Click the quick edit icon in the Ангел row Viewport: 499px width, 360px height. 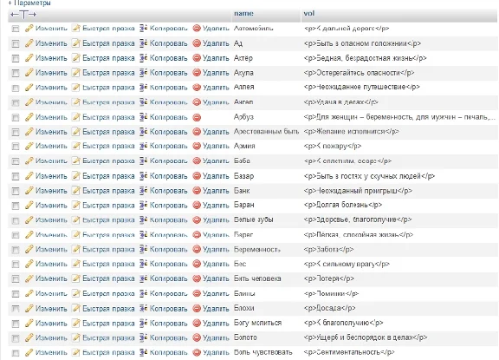point(75,102)
